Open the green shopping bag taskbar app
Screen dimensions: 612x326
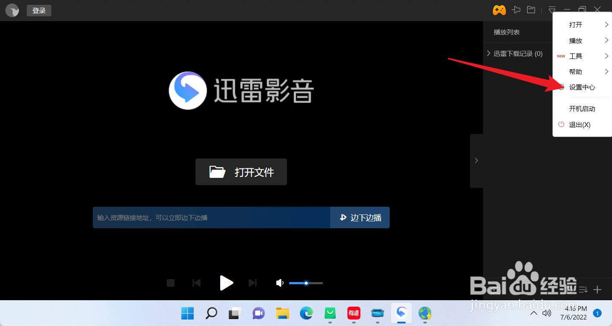pyautogui.click(x=330, y=313)
